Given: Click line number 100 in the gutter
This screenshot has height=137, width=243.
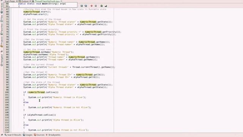Looking at the screenshot, I should (x=7, y=92).
